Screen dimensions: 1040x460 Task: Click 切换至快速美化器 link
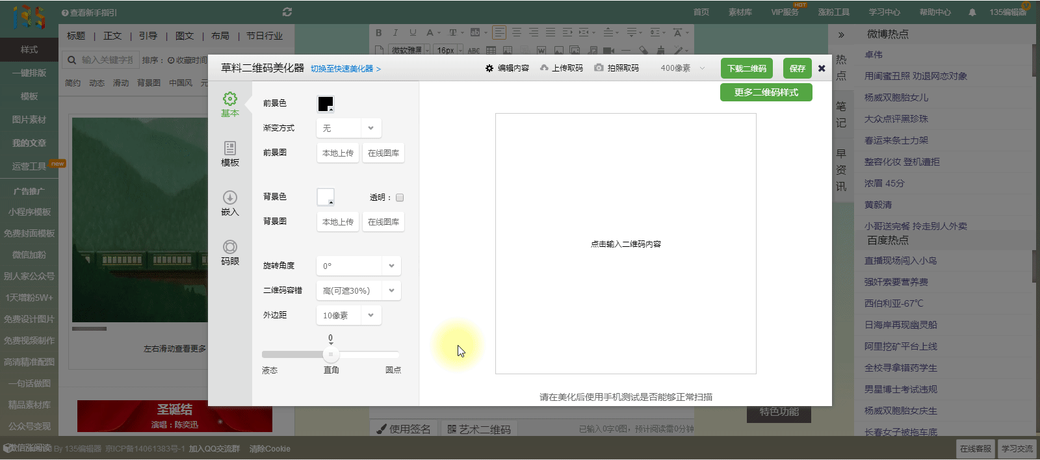[x=345, y=69]
